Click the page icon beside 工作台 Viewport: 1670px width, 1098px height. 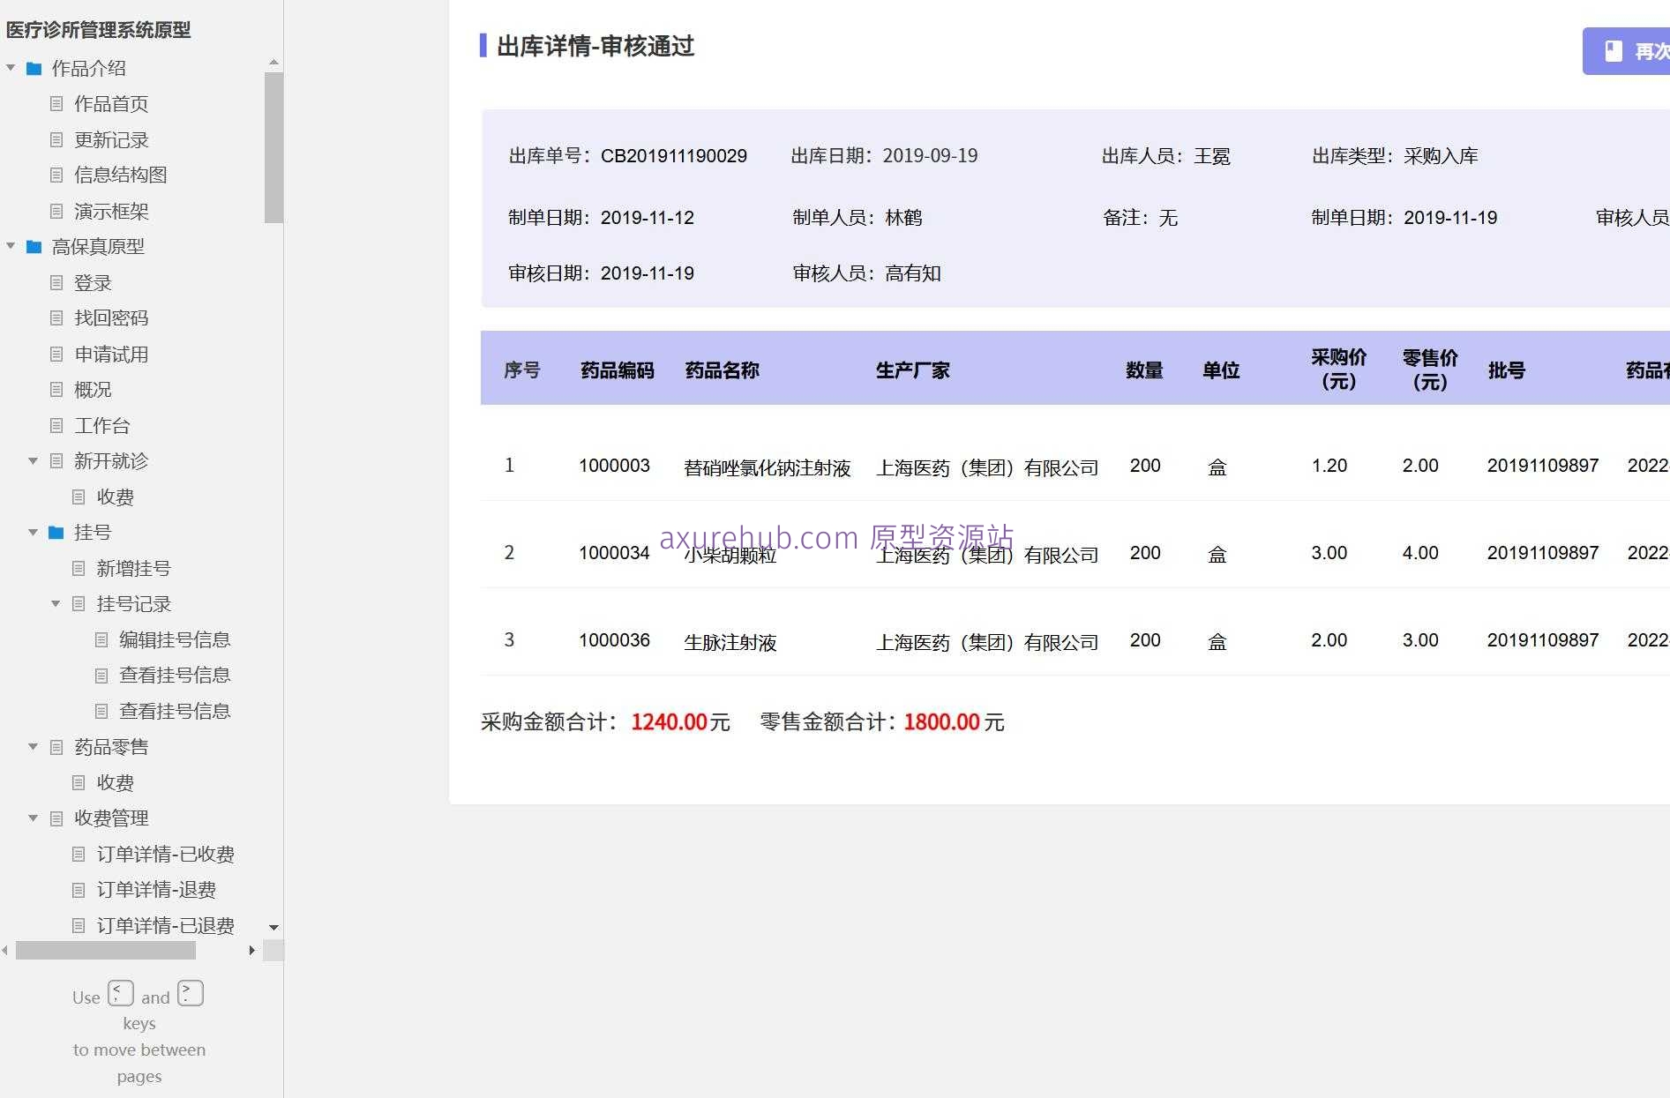[x=56, y=425]
